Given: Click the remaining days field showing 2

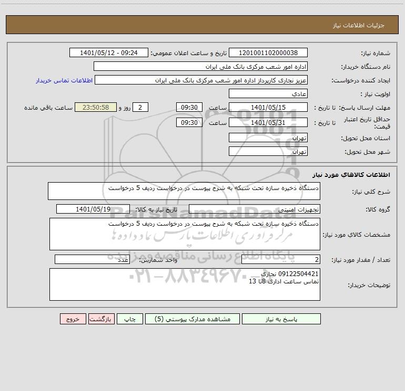Looking at the screenshot, I should click(140, 107).
